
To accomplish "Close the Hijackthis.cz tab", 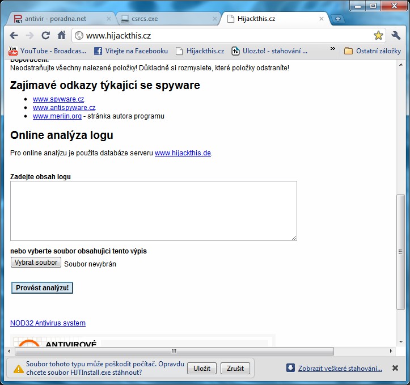I will tap(322, 19).
